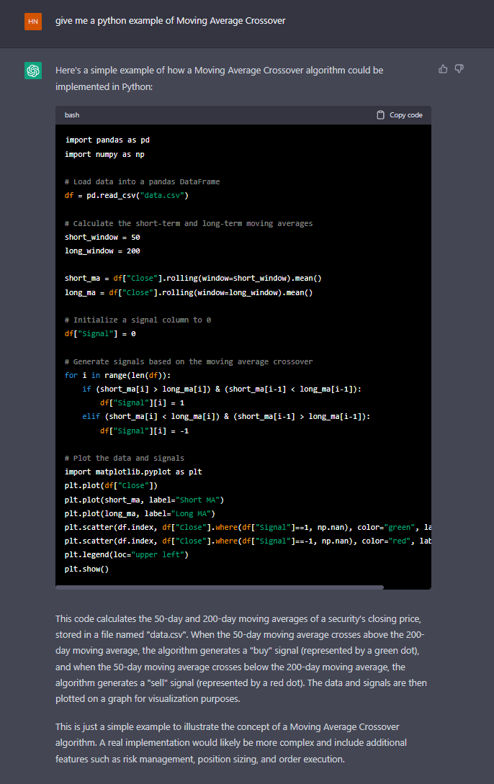Image resolution: width=494 pixels, height=784 pixels.
Task: Click the 'bash' language label
Action: coord(72,115)
